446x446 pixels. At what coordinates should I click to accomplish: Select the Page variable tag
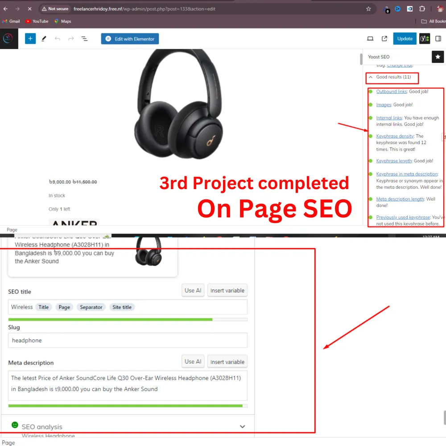(64, 307)
